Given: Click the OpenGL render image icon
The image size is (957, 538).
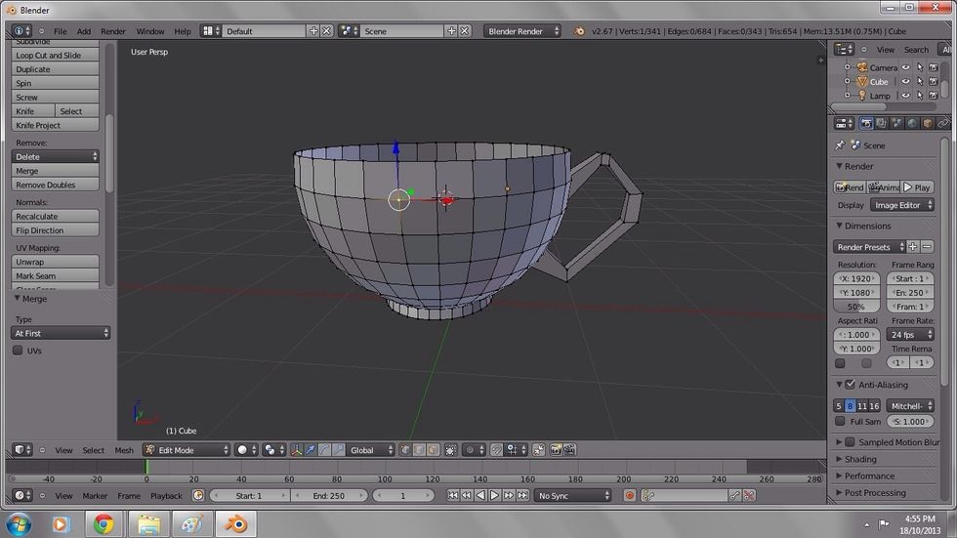Looking at the screenshot, I should tap(556, 450).
